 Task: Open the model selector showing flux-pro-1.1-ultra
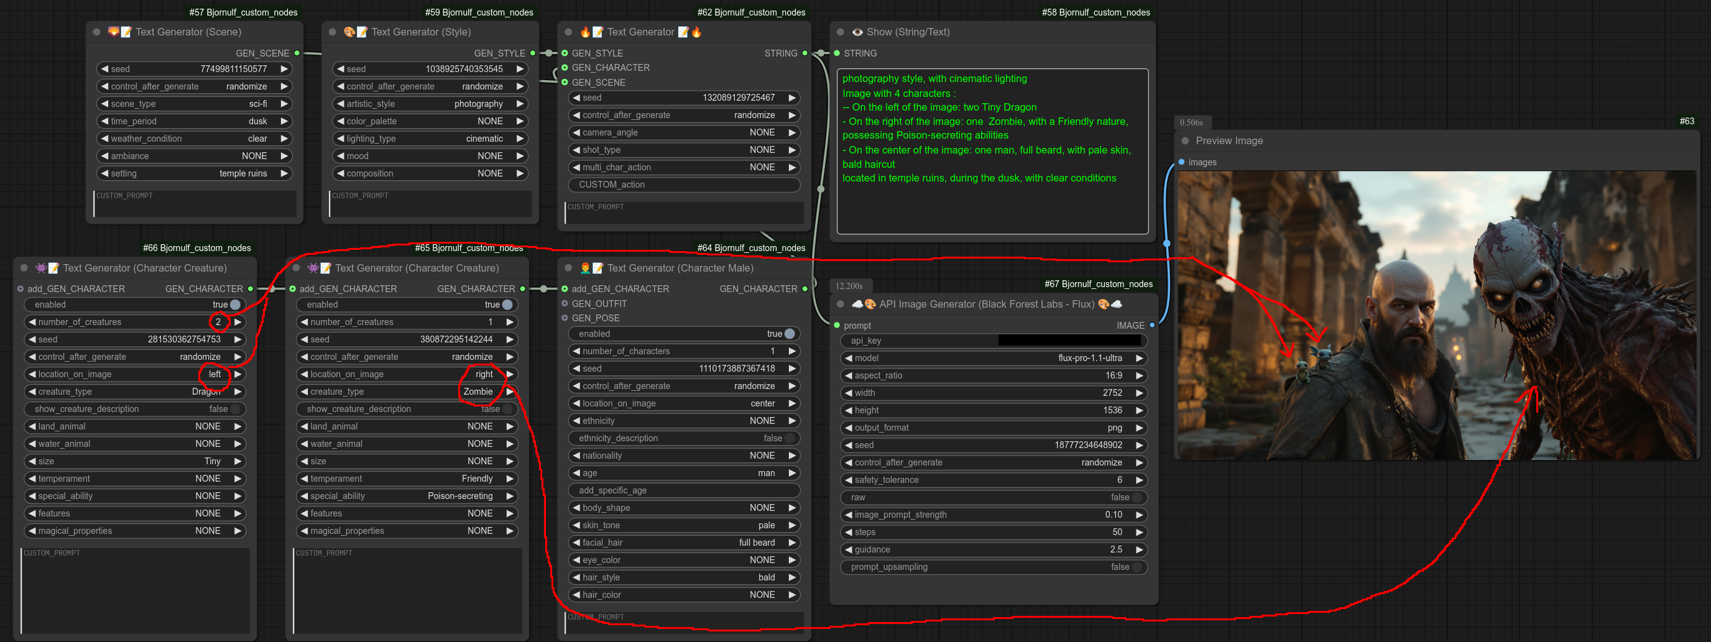(993, 358)
